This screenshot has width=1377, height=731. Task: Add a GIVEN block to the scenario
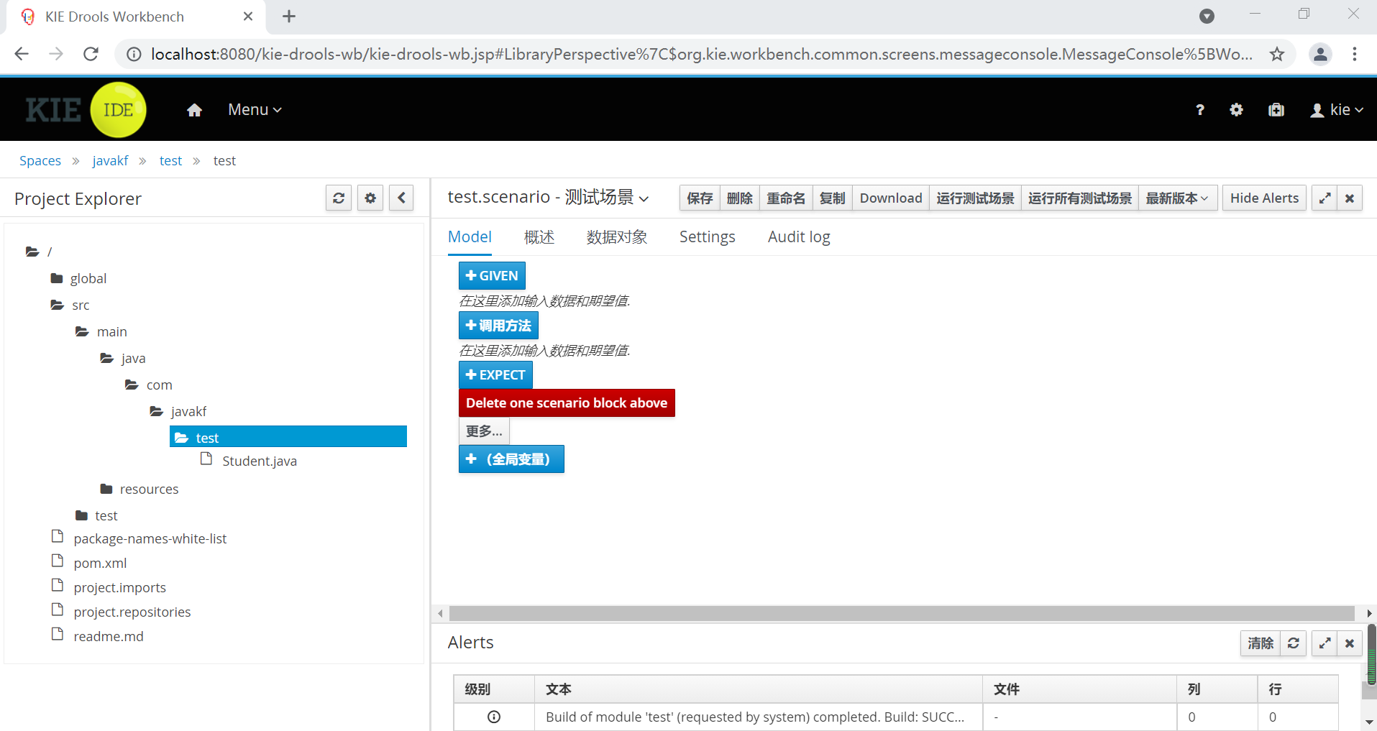[491, 275]
